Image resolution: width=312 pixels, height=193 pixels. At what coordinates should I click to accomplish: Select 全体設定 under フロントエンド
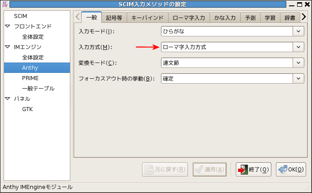click(33, 37)
